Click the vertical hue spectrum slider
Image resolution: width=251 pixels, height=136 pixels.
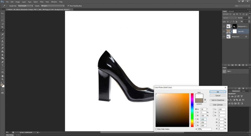[192, 110]
